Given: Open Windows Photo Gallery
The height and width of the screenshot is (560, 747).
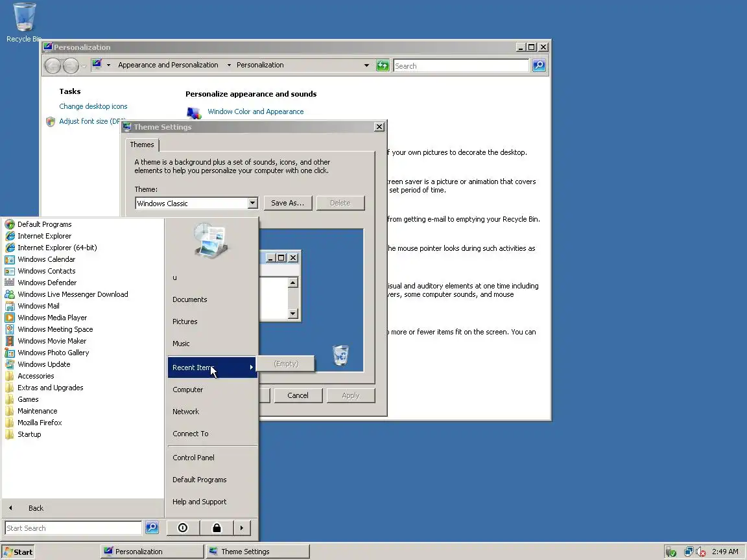Looking at the screenshot, I should coord(53,353).
